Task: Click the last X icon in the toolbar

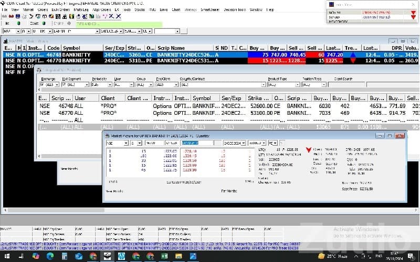Action: click(x=119, y=16)
